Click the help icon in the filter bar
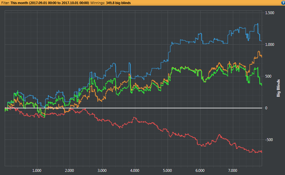The width and height of the screenshot is (285, 175). click(x=283, y=3)
